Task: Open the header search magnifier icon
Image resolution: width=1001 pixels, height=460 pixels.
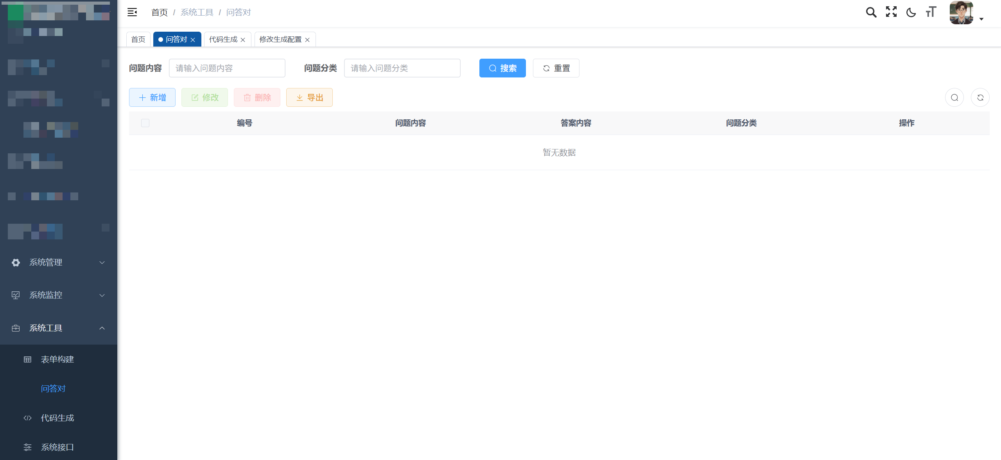Action: 871,13
